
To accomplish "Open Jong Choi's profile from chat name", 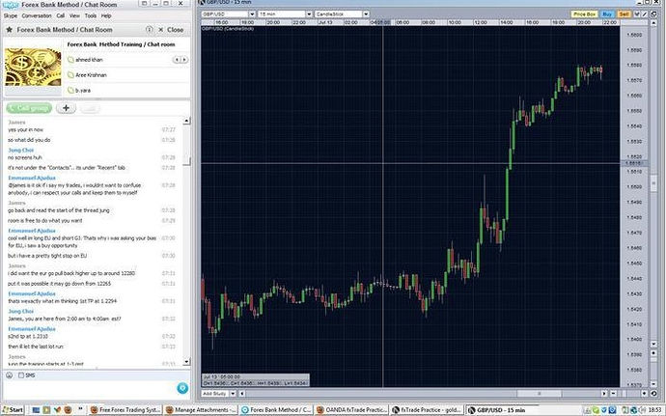I will click(x=21, y=150).
